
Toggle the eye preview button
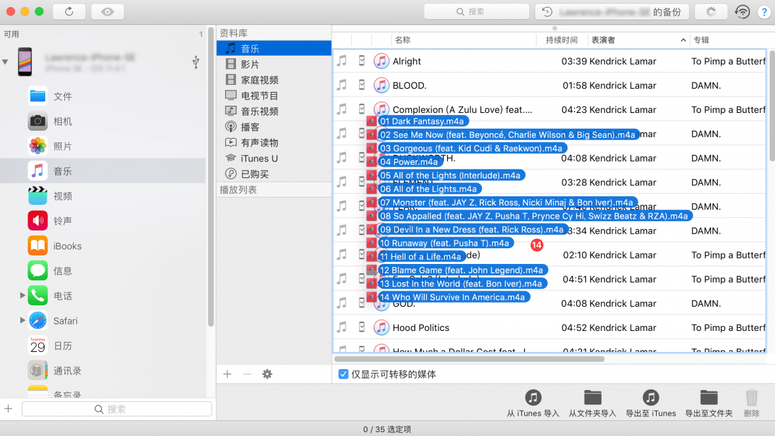click(107, 11)
